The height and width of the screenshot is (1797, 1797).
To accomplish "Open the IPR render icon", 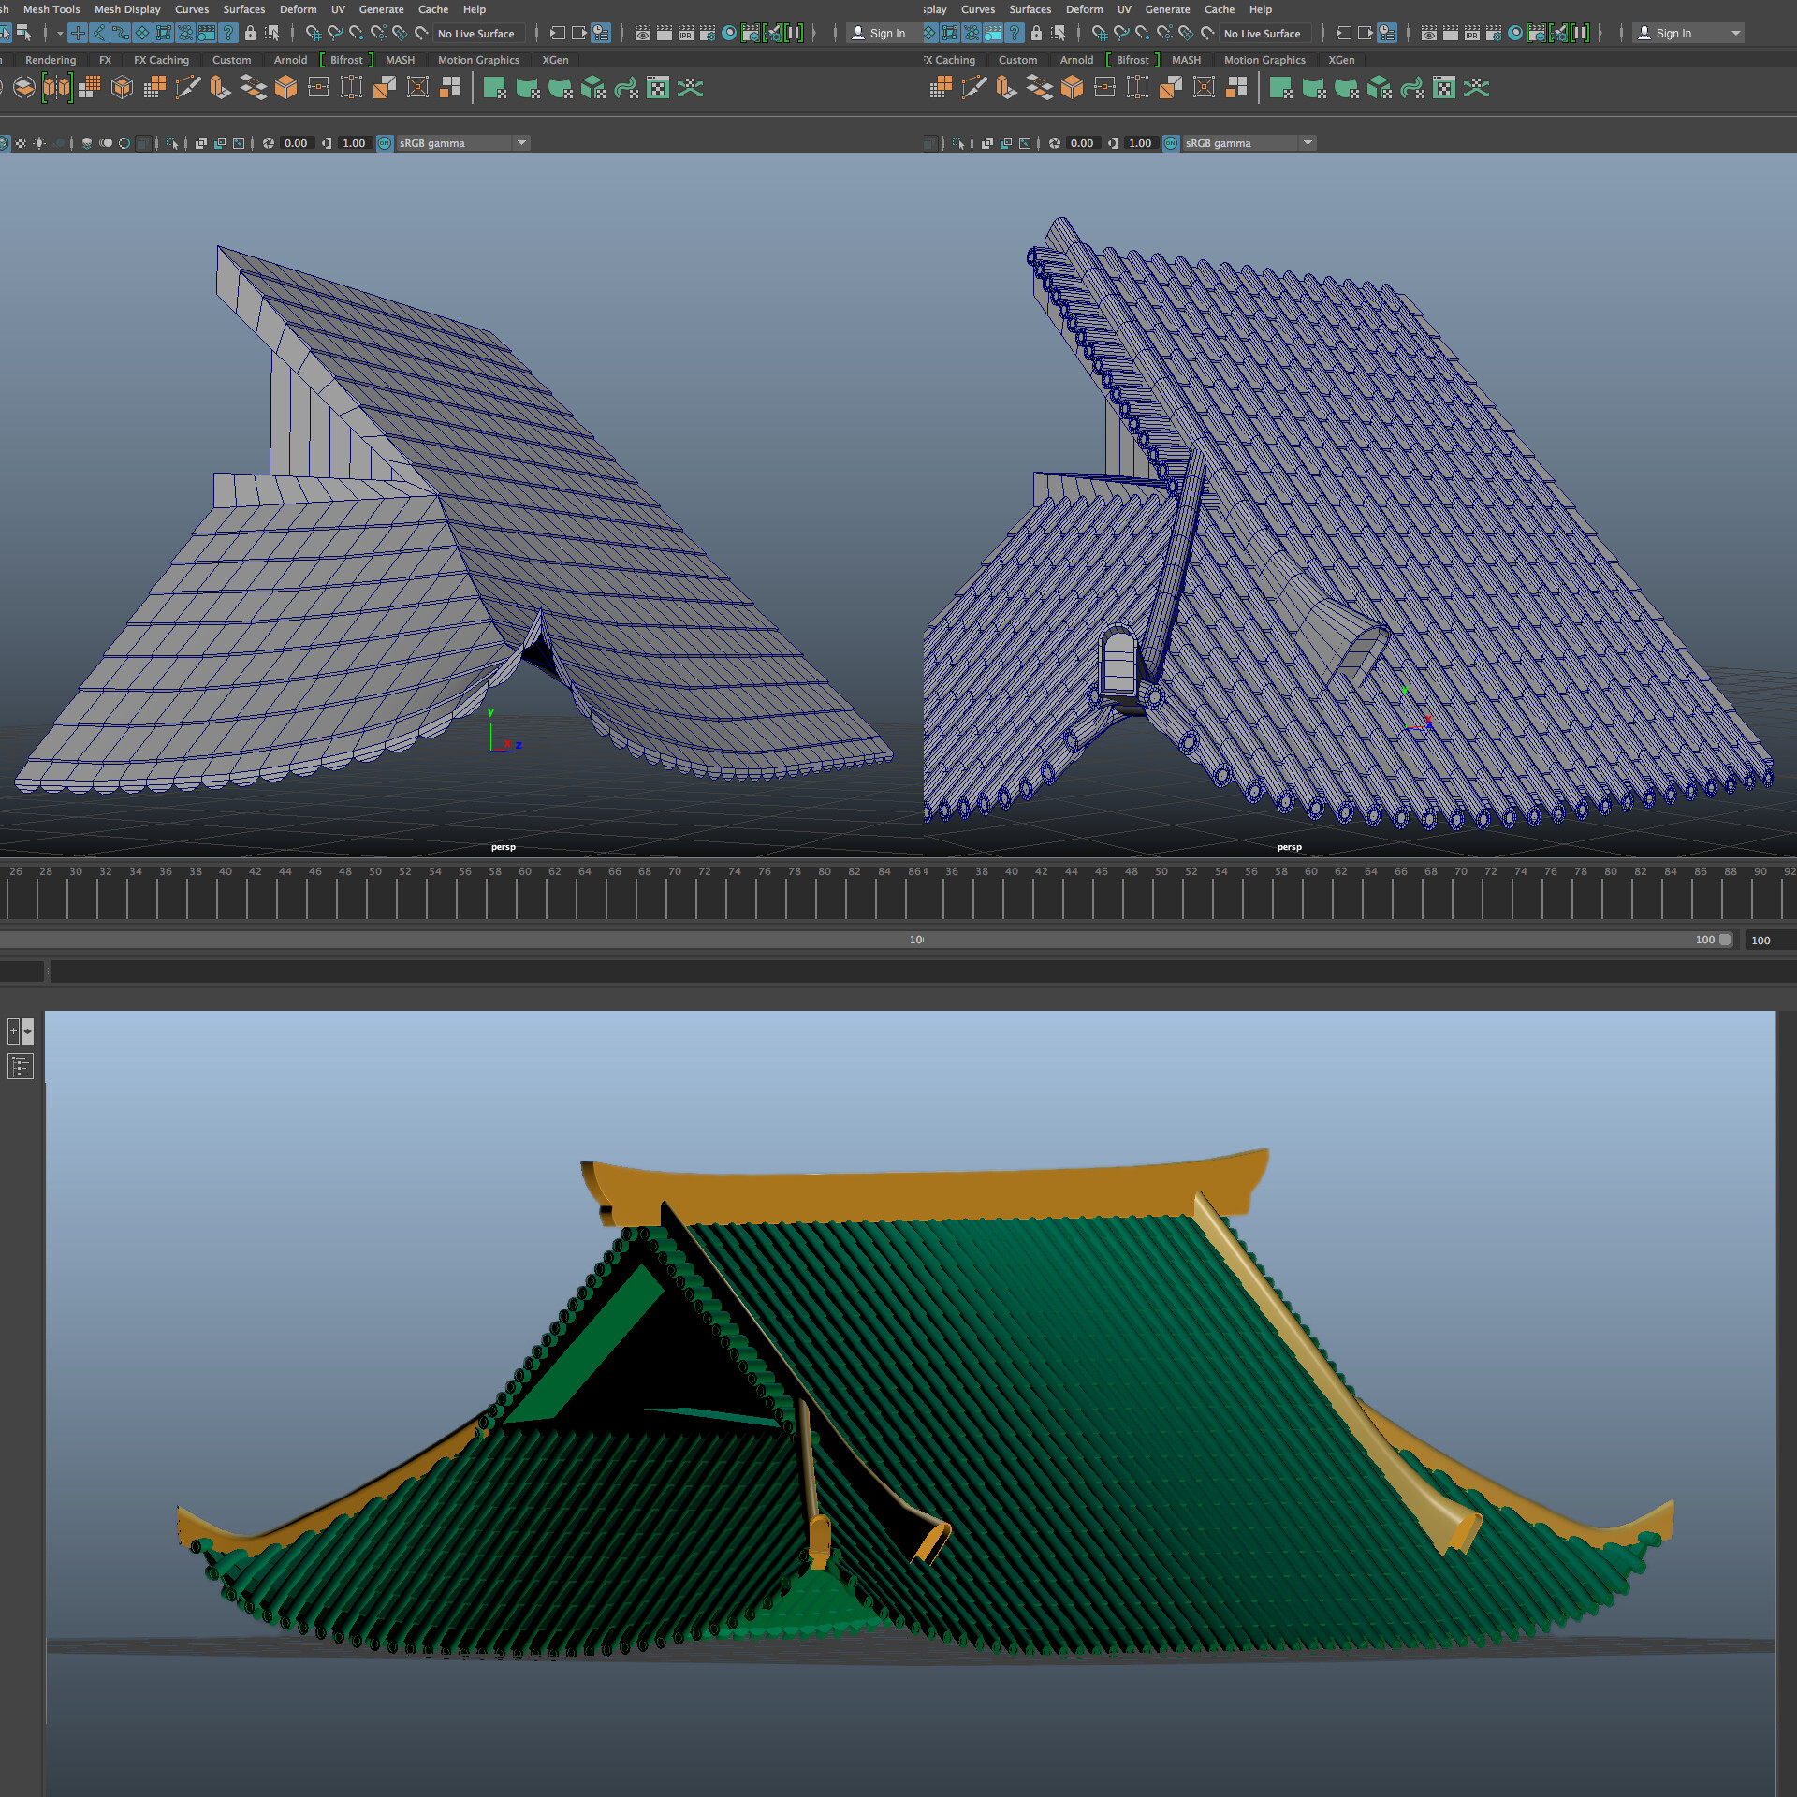I will point(686,33).
